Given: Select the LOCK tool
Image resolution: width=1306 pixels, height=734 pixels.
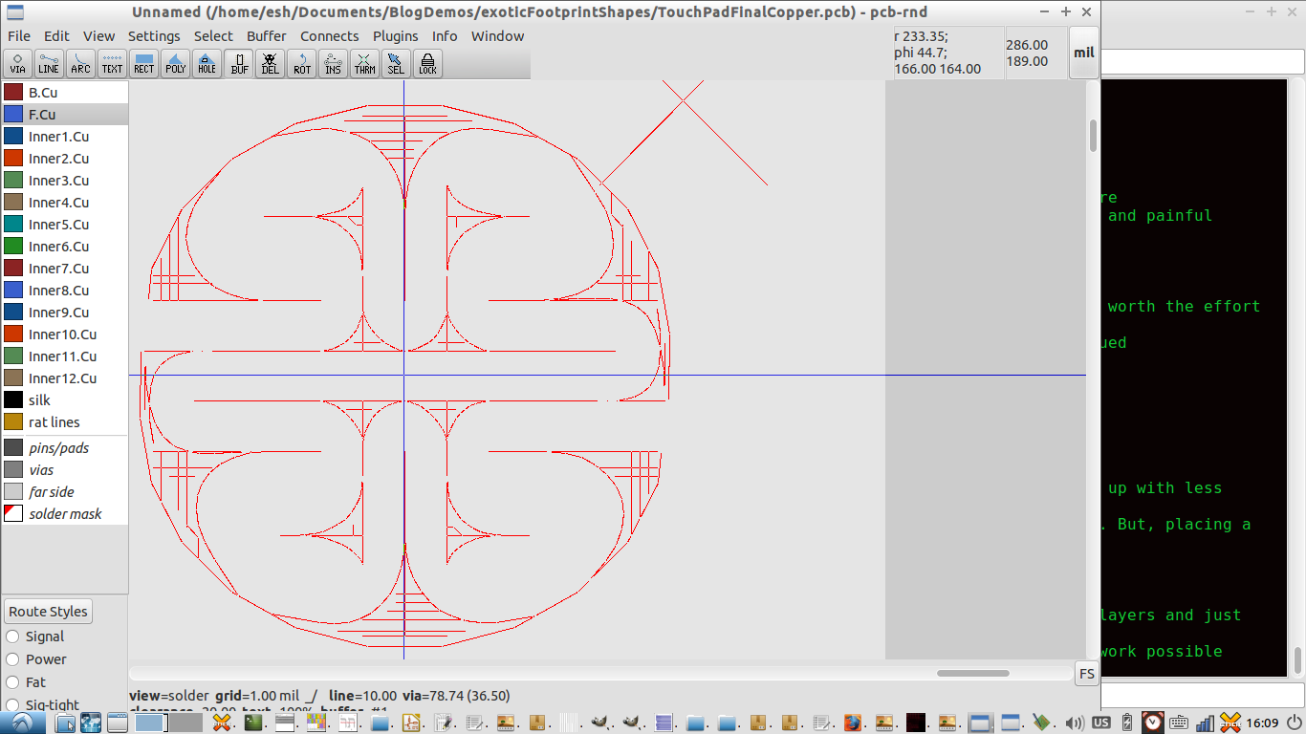Looking at the screenshot, I should [427, 64].
